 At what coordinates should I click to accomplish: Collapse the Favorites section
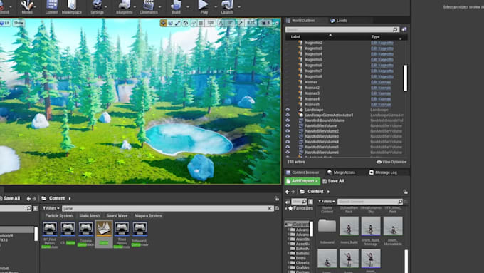[x=286, y=208]
